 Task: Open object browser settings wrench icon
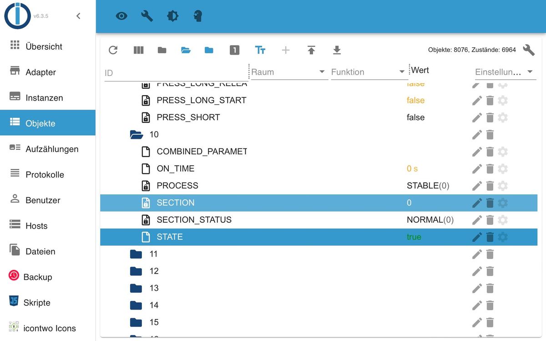(529, 50)
